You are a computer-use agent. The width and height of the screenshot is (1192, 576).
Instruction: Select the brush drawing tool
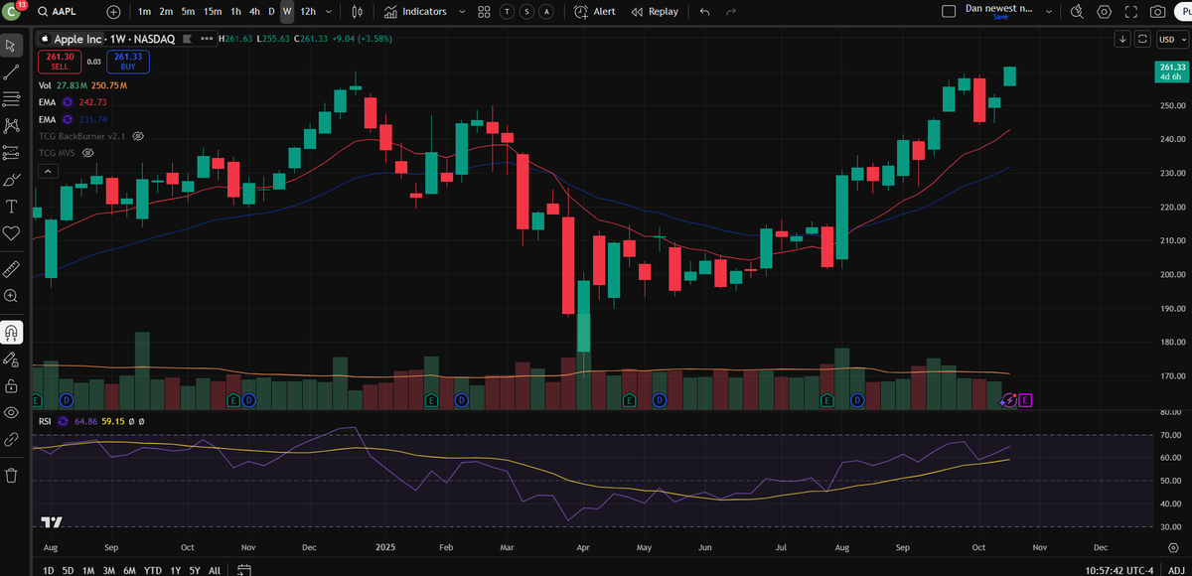(x=12, y=180)
